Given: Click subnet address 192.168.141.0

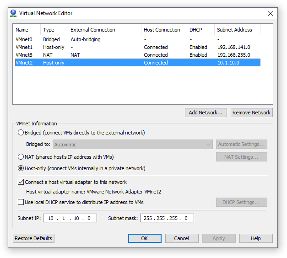Looking at the screenshot, I should coord(234,47).
